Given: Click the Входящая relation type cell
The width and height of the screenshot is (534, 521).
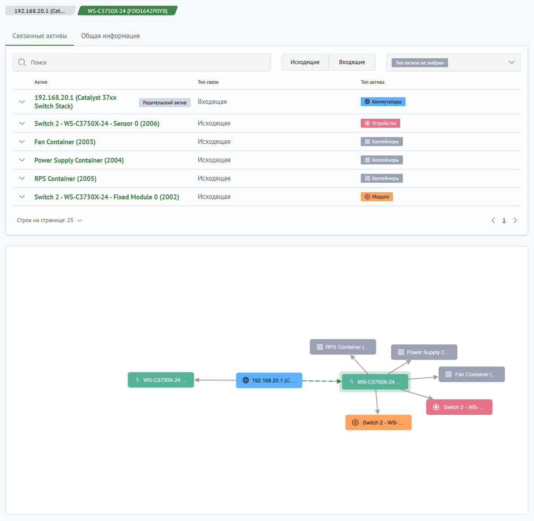Looking at the screenshot, I should point(212,102).
